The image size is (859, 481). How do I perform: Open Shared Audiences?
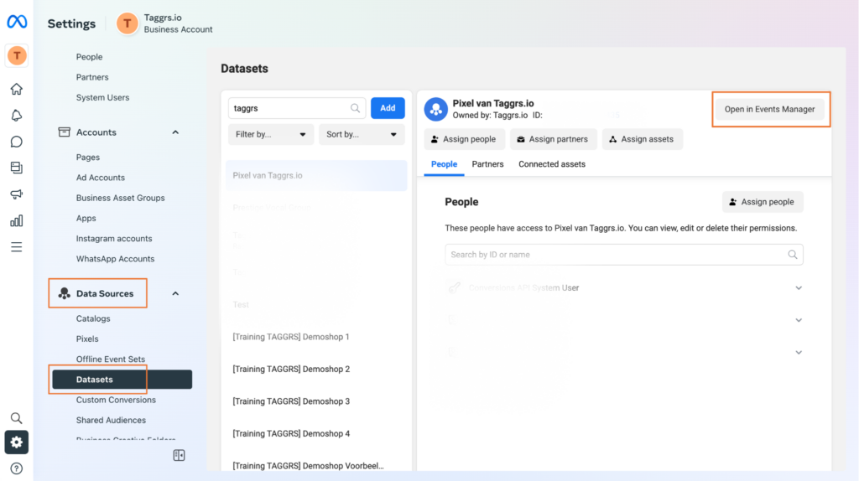coord(111,421)
